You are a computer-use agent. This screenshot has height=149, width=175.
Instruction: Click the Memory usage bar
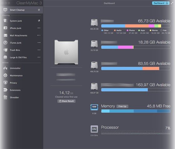coord(136,111)
